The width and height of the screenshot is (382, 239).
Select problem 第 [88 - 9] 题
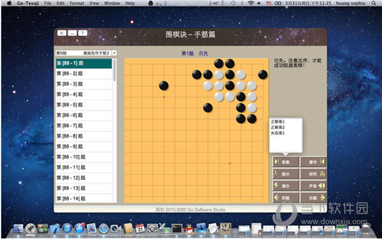(x=84, y=147)
